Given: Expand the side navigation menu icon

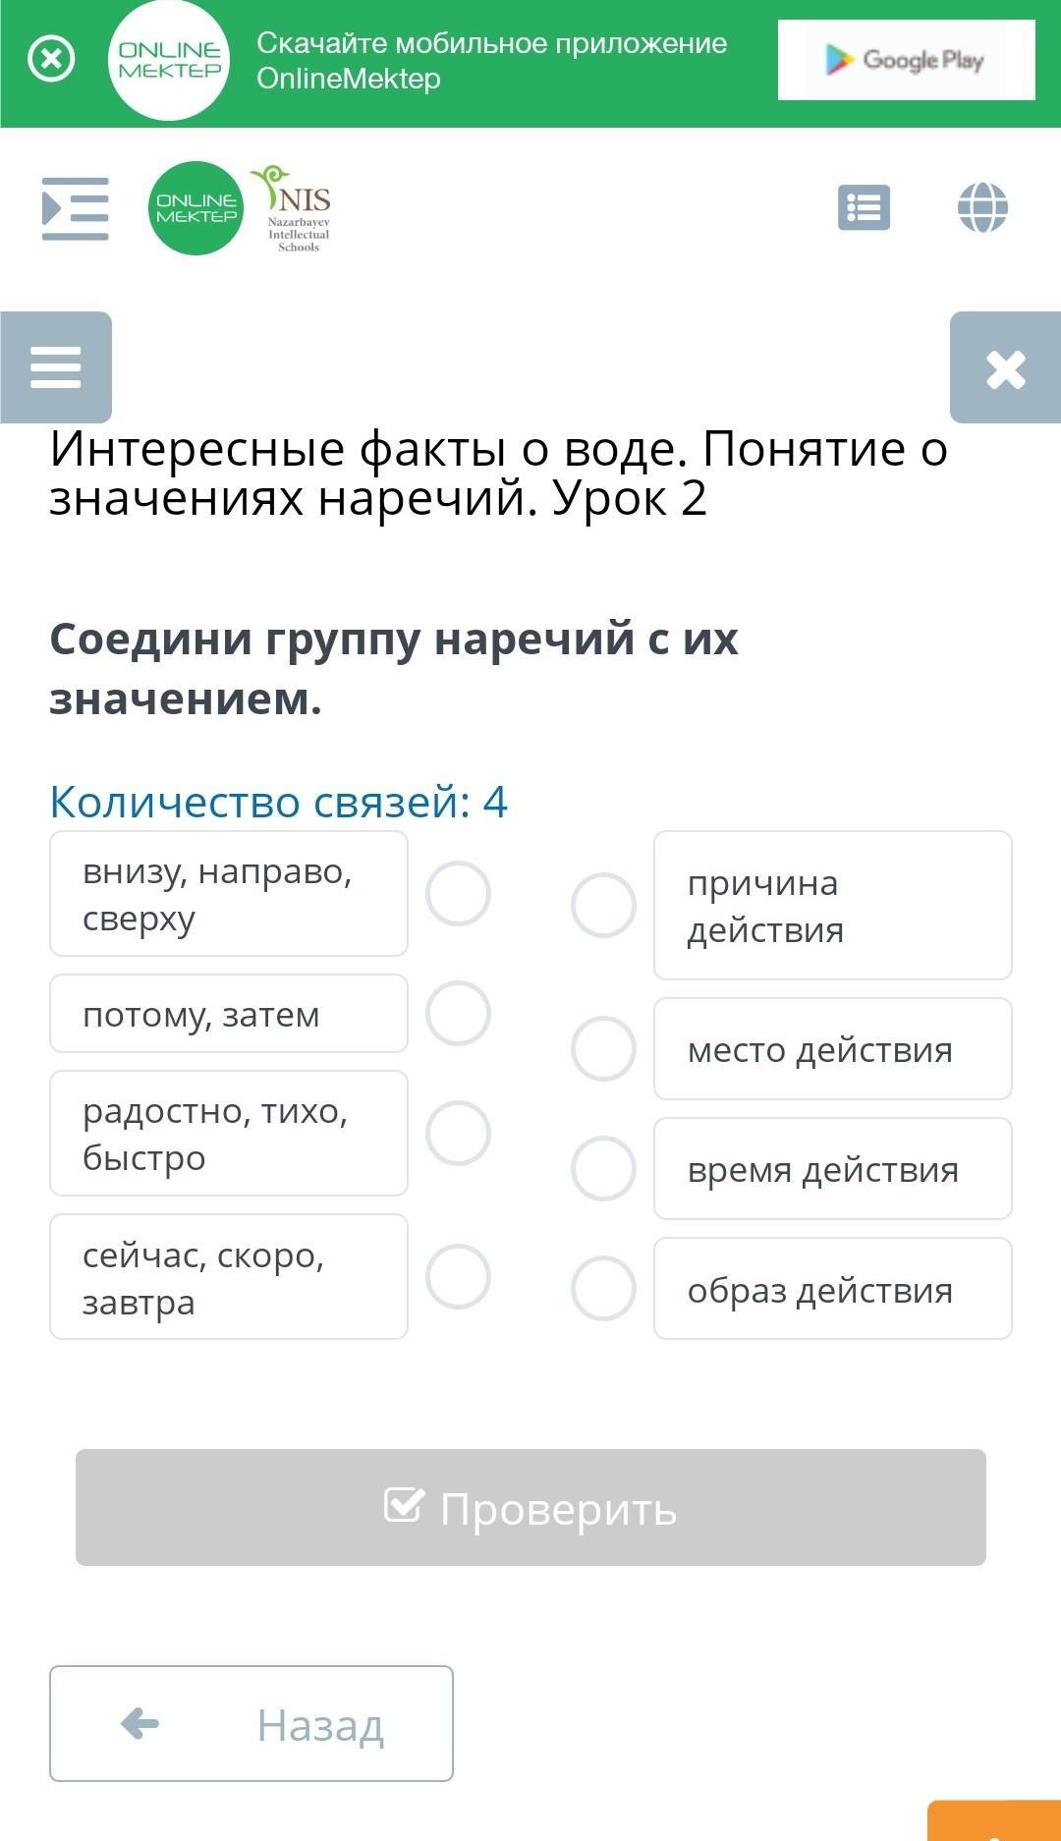Looking at the screenshot, I should (75, 208).
